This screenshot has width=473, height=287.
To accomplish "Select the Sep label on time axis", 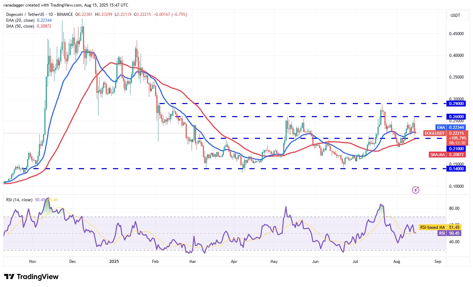I will click(438, 262).
